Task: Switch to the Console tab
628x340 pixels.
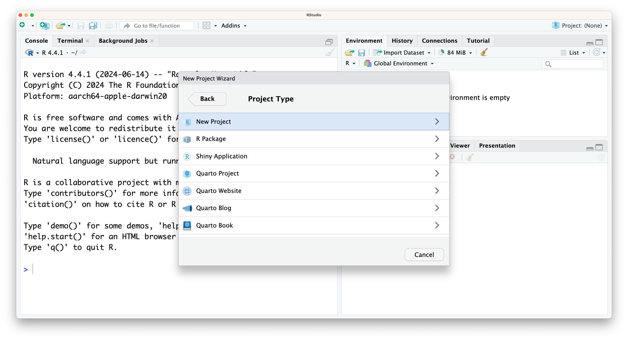Action: (x=36, y=41)
